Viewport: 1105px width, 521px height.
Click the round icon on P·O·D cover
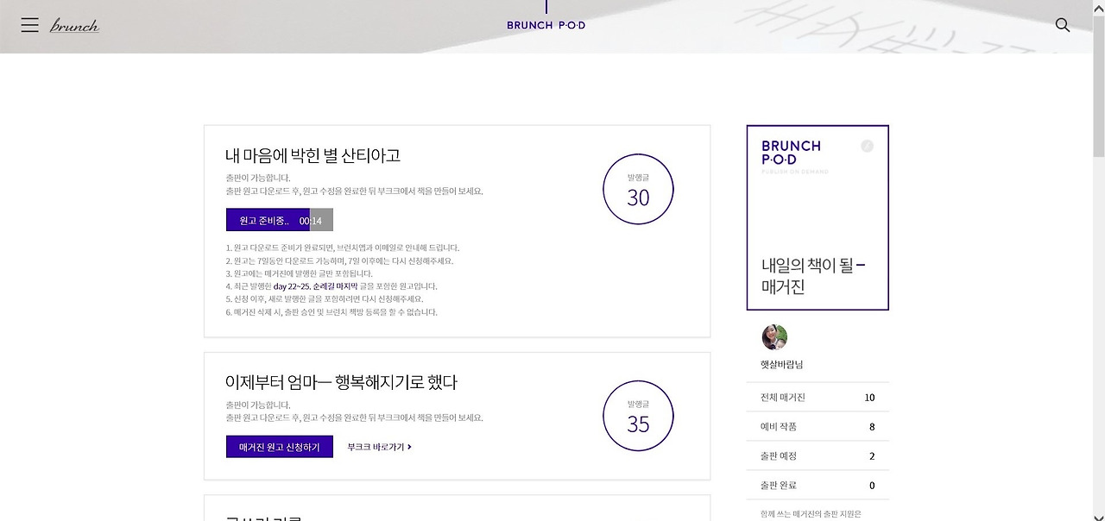pyautogui.click(x=868, y=146)
